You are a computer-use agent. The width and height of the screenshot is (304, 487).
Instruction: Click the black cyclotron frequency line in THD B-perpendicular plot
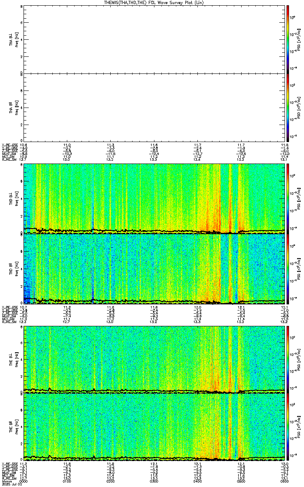tap(154, 231)
